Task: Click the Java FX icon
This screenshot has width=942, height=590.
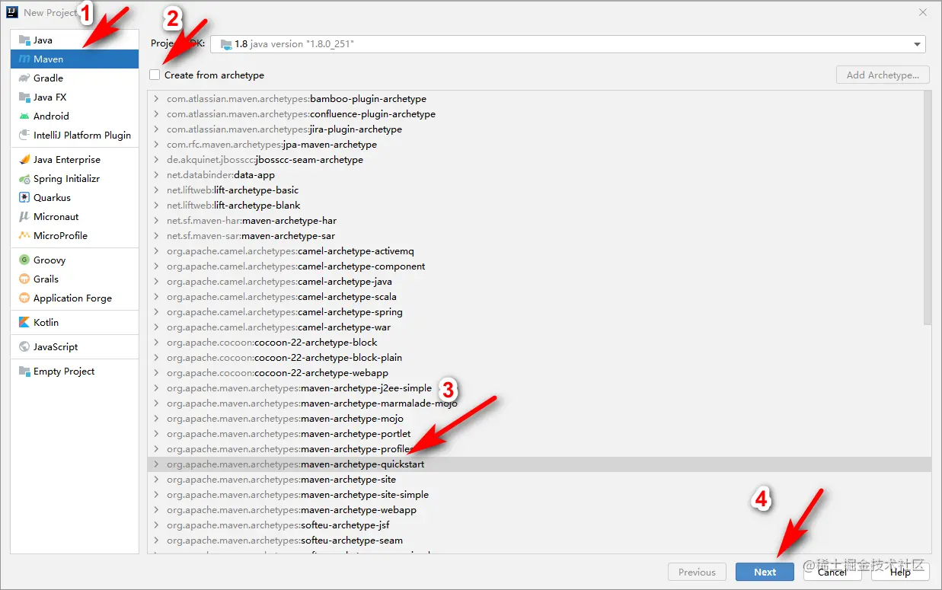Action: [24, 97]
